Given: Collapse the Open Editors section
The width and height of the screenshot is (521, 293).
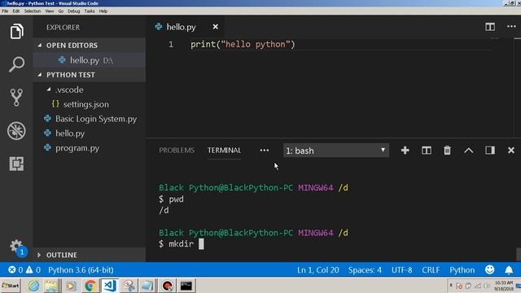Looking at the screenshot, I should [x=89, y=46].
